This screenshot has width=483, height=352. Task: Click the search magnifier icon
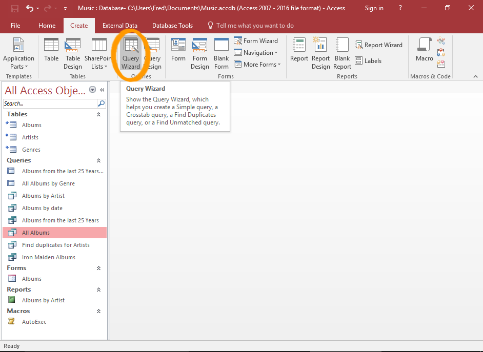(102, 103)
